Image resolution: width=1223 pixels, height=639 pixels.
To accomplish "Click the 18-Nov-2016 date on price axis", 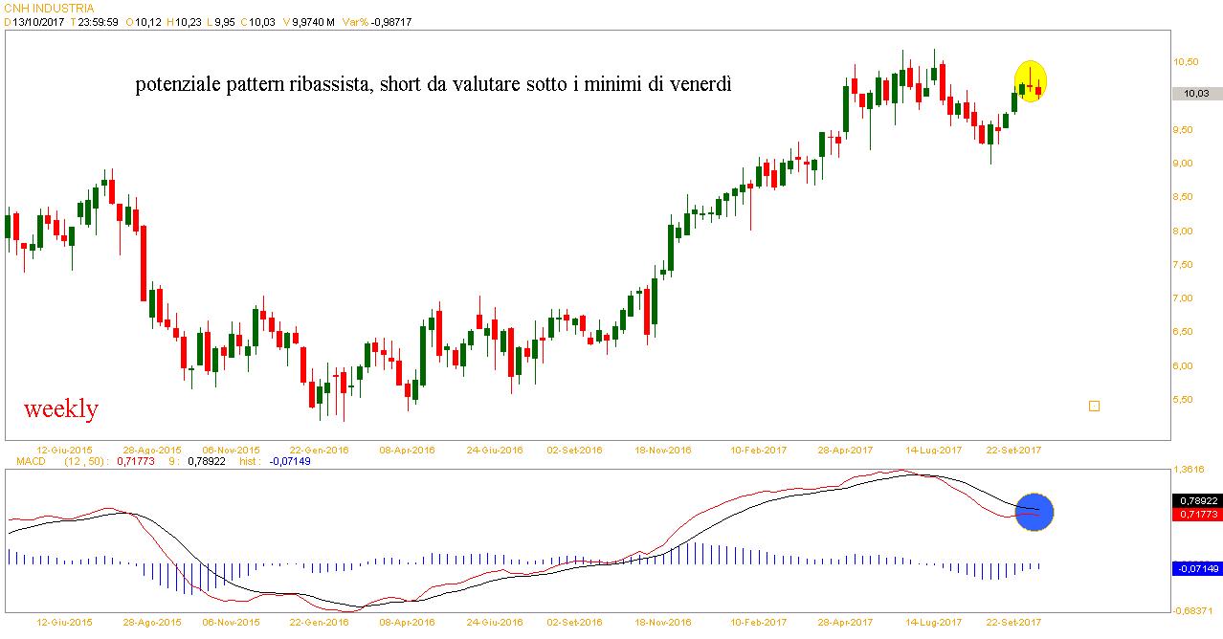I will (x=664, y=449).
